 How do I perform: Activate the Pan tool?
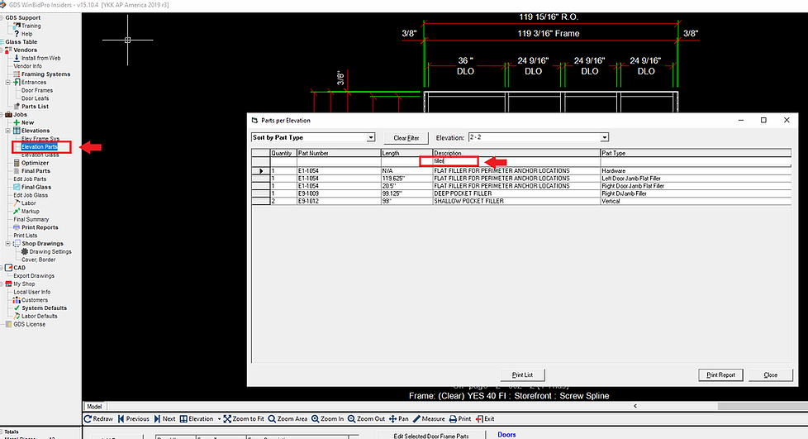point(399,419)
